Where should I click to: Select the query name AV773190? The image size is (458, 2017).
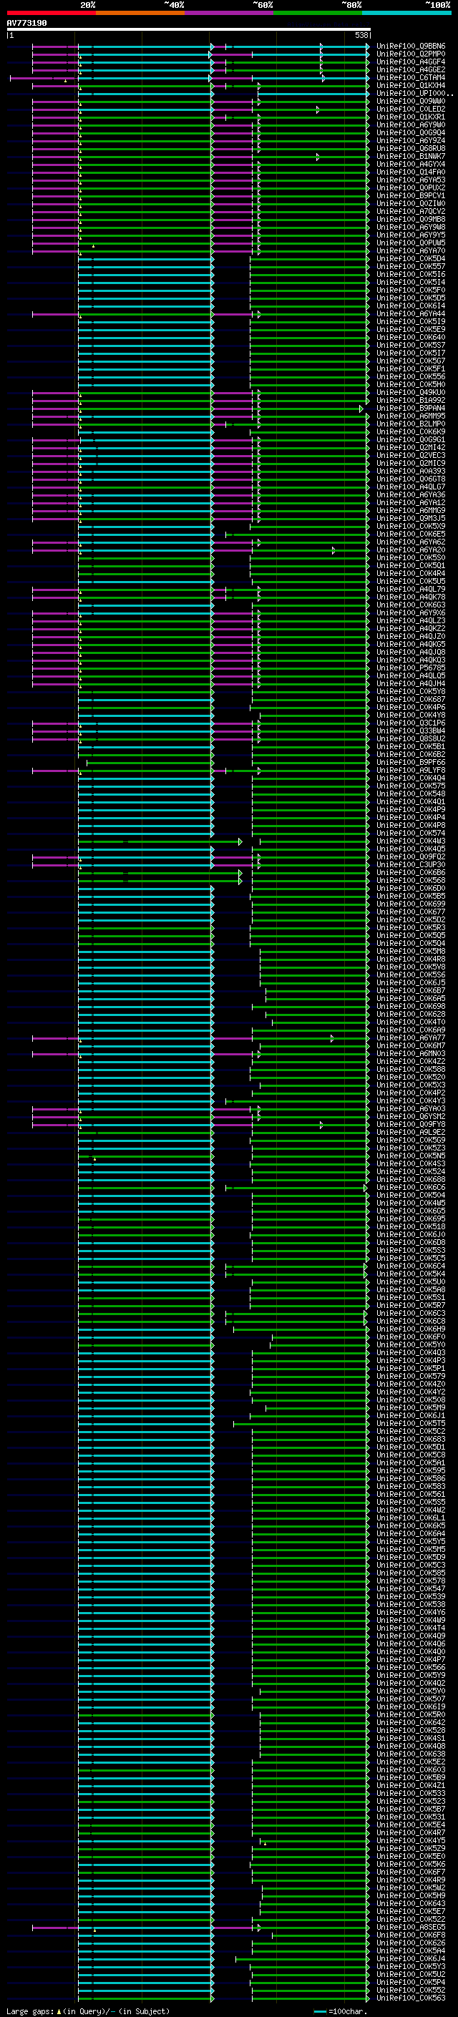[26, 24]
